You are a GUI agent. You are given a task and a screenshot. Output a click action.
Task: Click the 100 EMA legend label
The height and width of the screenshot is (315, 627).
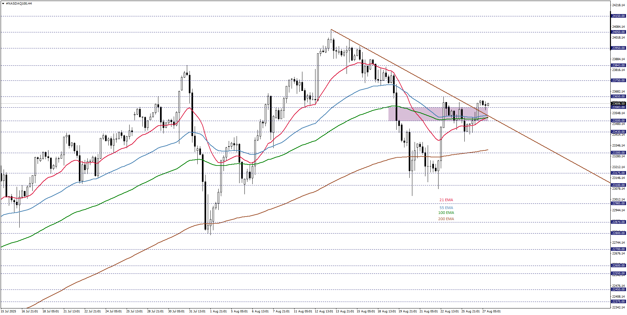(x=446, y=213)
